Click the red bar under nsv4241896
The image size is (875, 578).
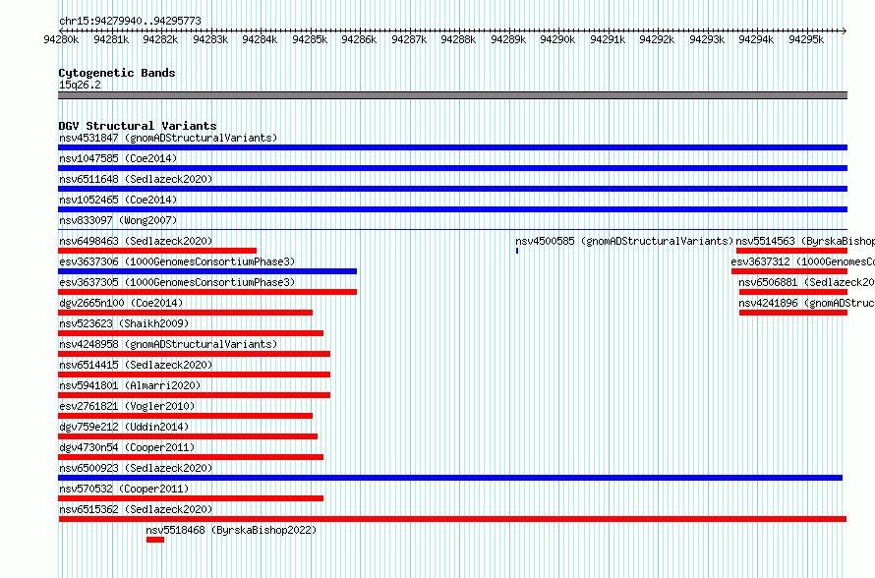[x=793, y=313]
